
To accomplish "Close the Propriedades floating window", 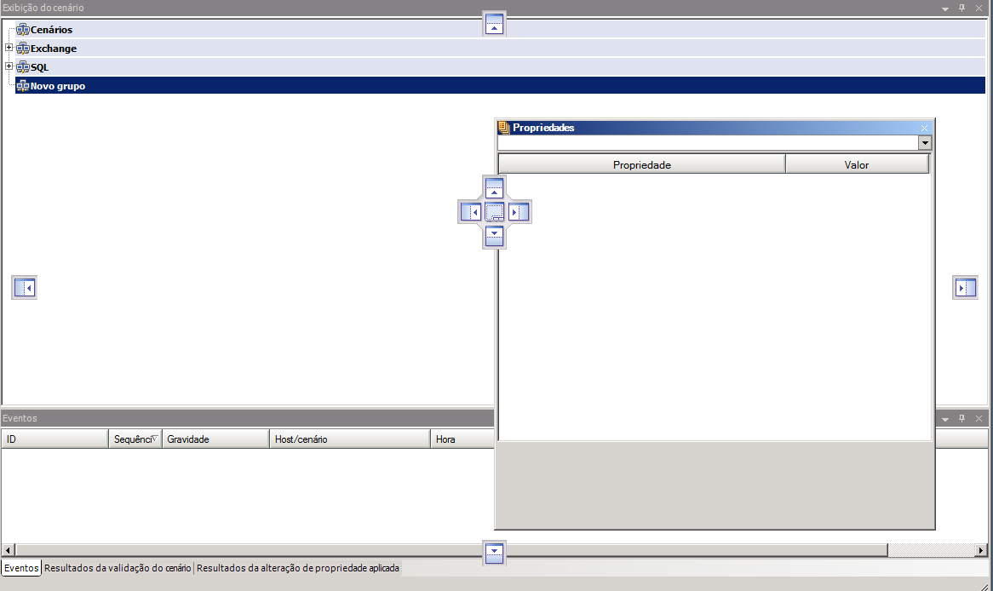I will tap(924, 128).
